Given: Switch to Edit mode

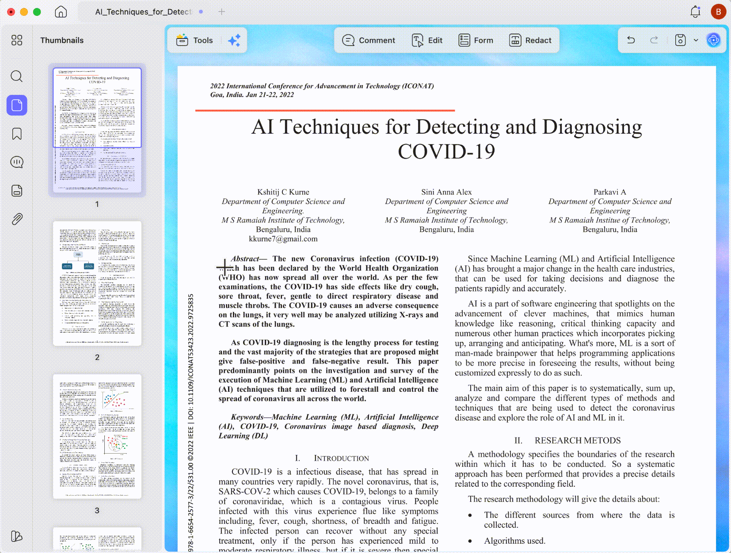Looking at the screenshot, I should click(427, 40).
